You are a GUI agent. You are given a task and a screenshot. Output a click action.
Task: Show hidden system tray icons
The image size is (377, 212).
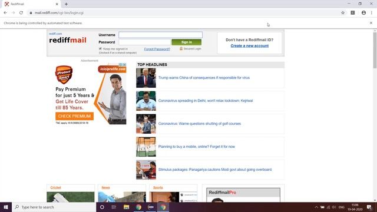316,207
